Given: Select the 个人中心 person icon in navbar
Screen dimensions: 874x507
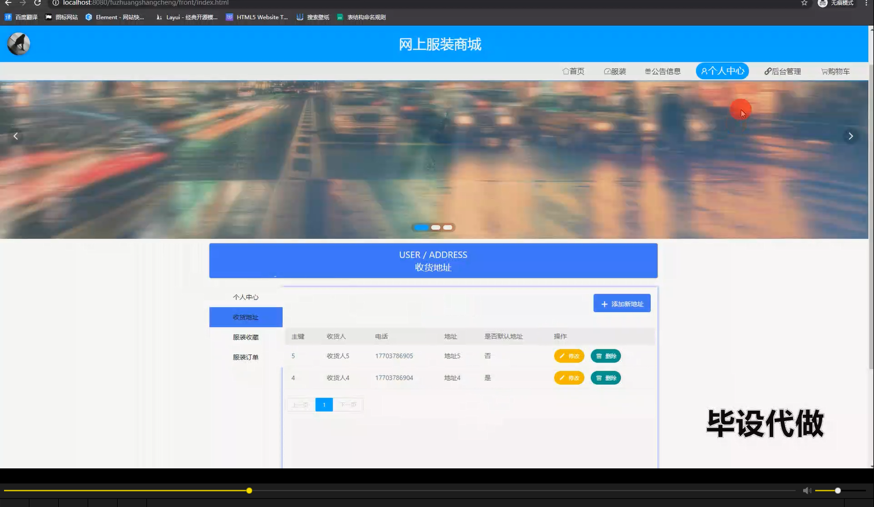Looking at the screenshot, I should (705, 71).
